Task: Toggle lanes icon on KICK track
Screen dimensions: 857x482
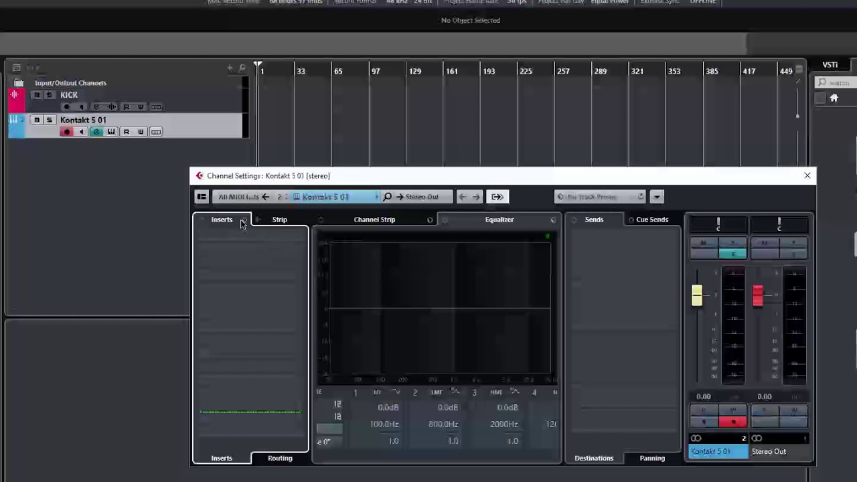Action: pos(156,107)
